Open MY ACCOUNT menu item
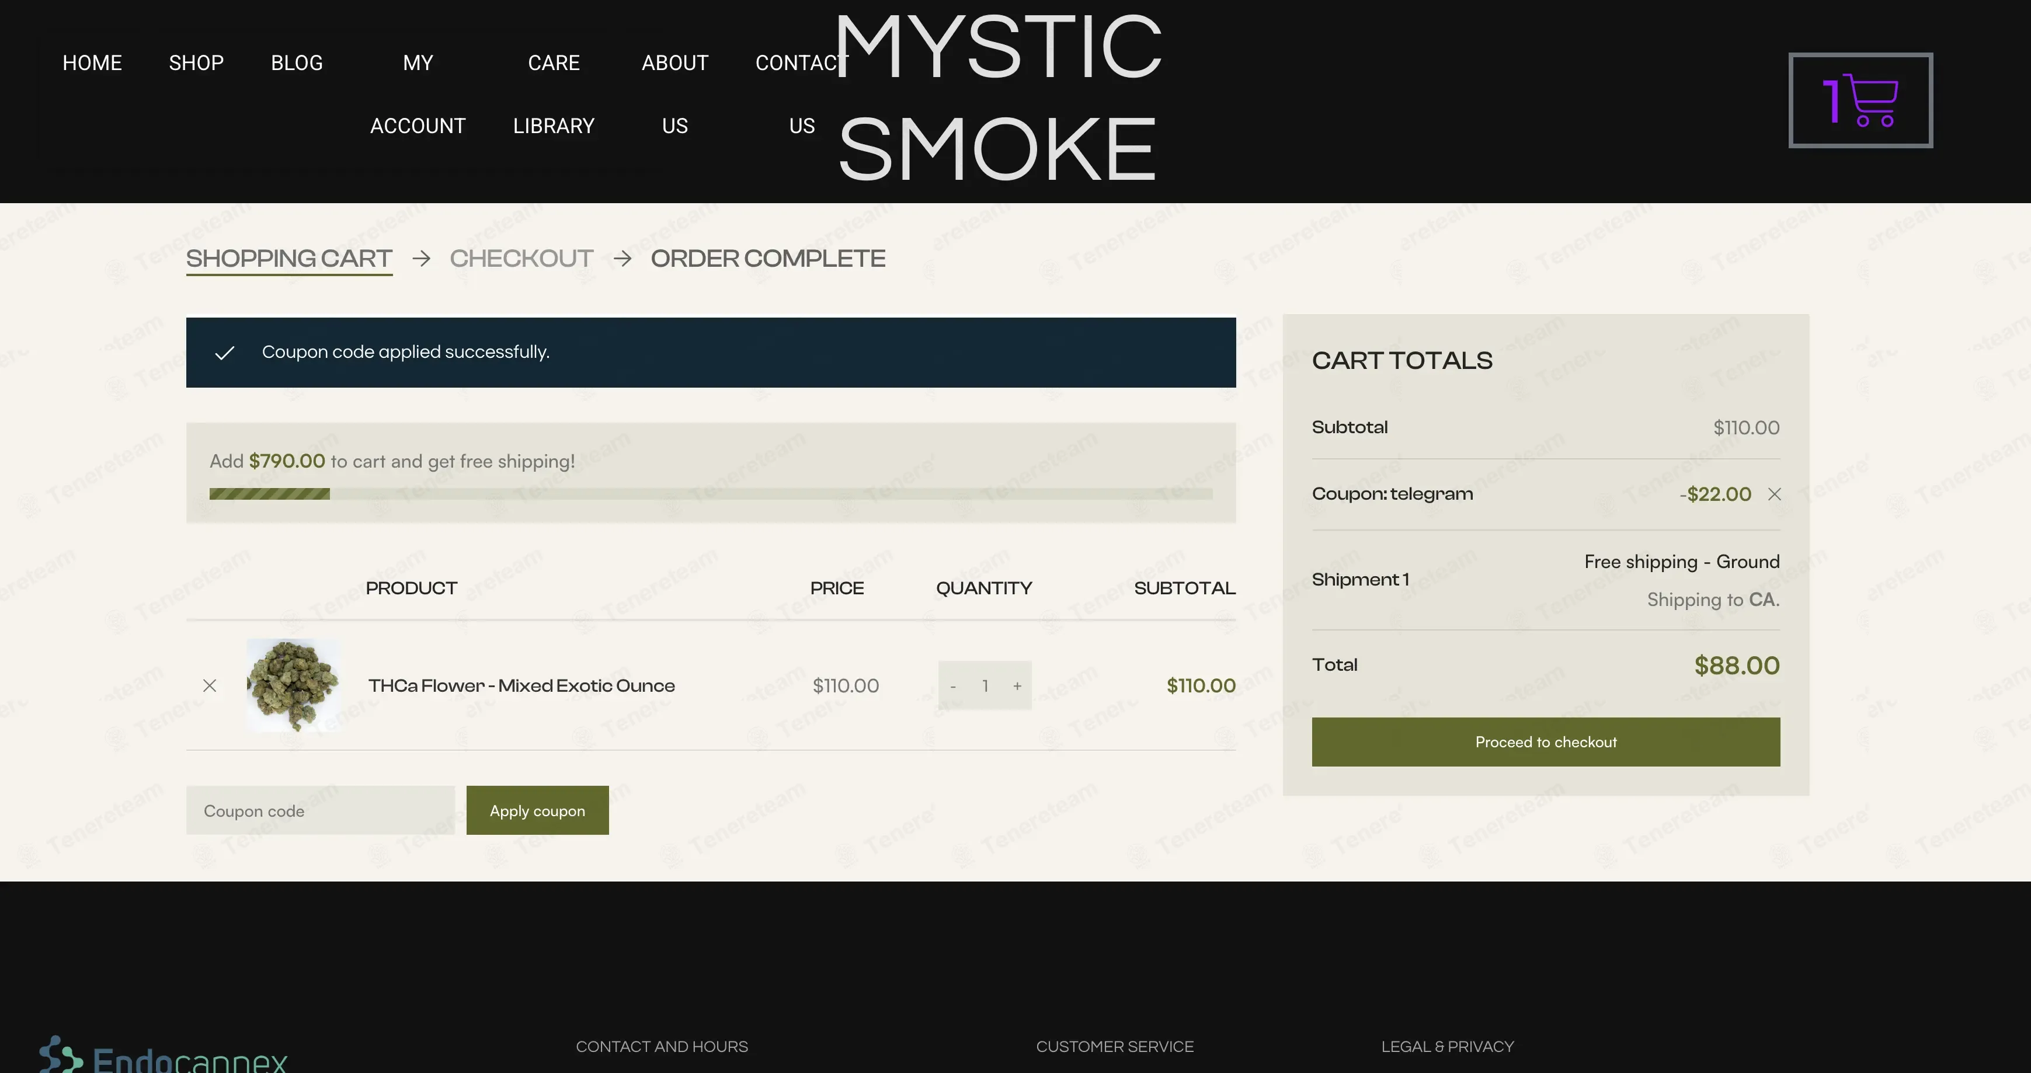Screen dimensions: 2031x1073 click(418, 95)
